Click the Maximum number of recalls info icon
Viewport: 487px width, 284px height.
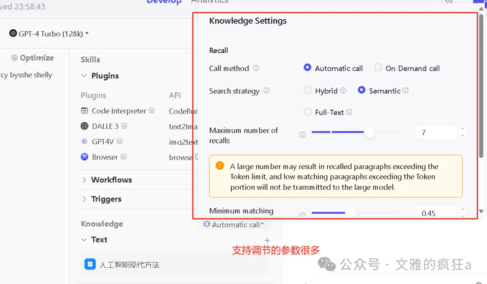pos(302,135)
